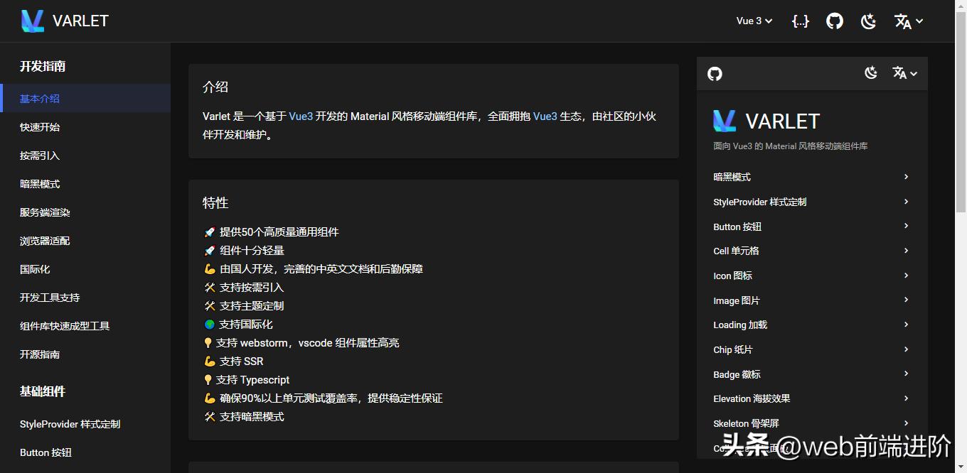Toggle dark mode using the header moon icon
Viewport: 967px width, 473px height.
point(868,21)
